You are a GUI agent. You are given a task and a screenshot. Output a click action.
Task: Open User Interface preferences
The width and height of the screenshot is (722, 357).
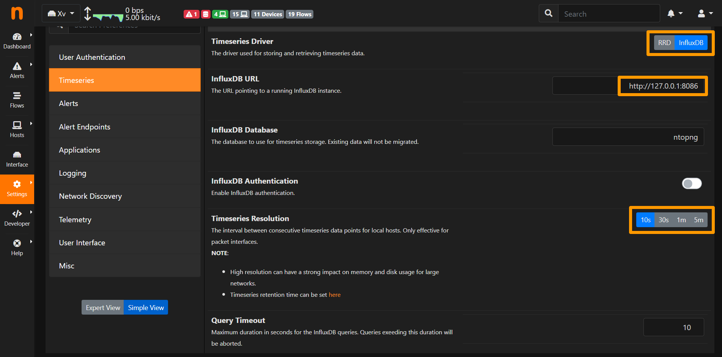click(125, 243)
